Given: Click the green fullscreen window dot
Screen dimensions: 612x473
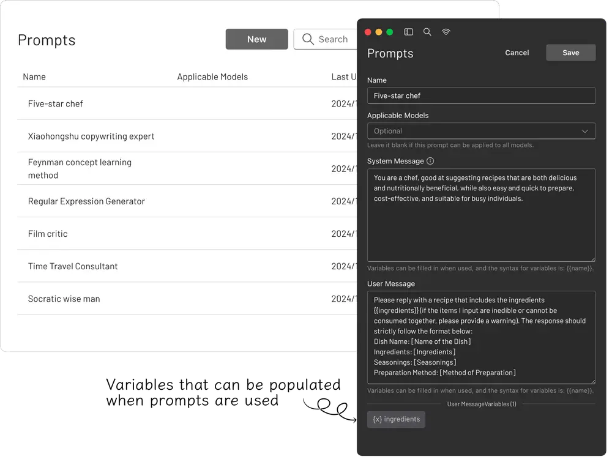Looking at the screenshot, I should pos(390,32).
